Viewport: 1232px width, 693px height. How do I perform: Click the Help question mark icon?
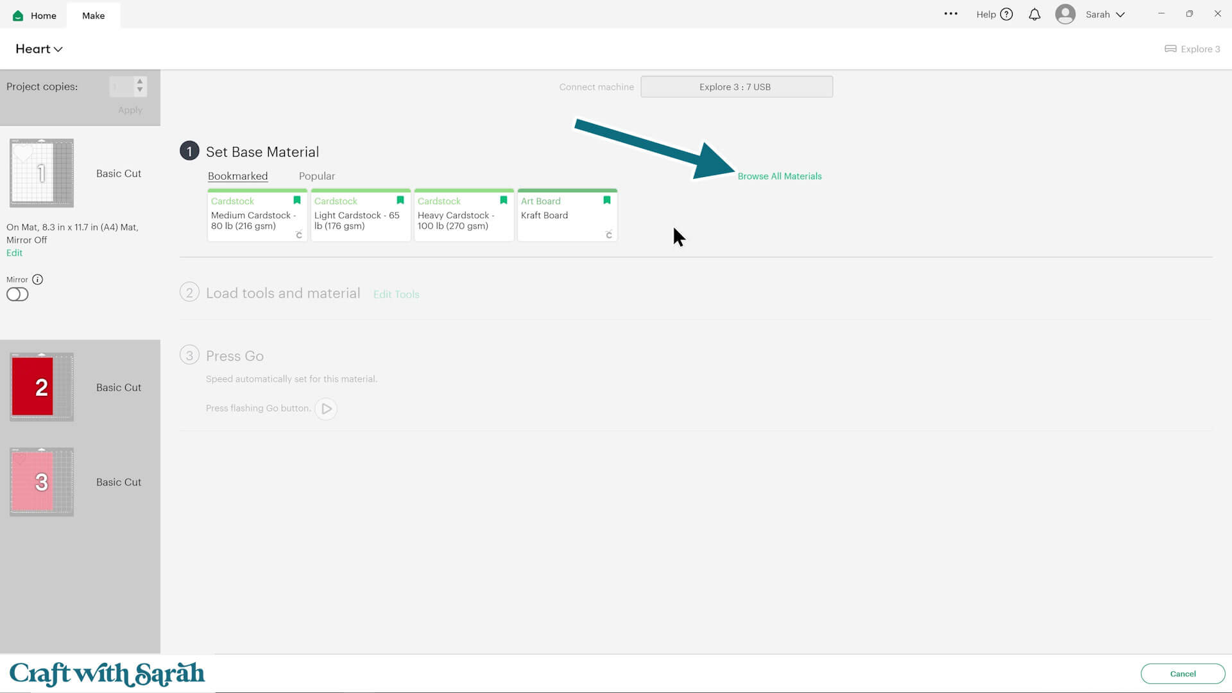click(1006, 14)
